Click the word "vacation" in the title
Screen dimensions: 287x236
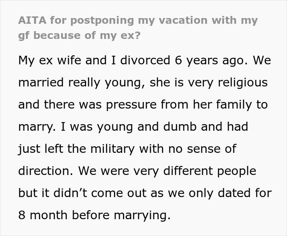click(184, 21)
